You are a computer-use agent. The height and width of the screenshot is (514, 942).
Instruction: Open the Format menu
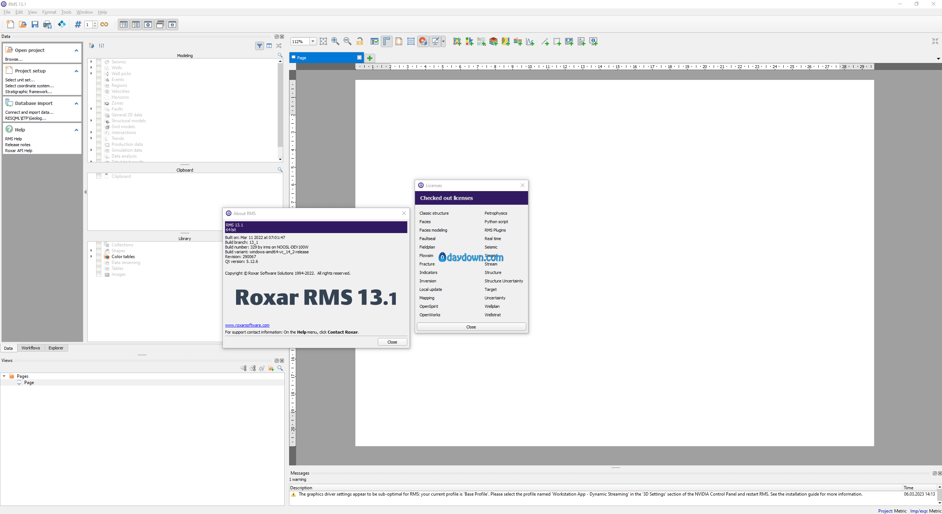click(x=49, y=12)
